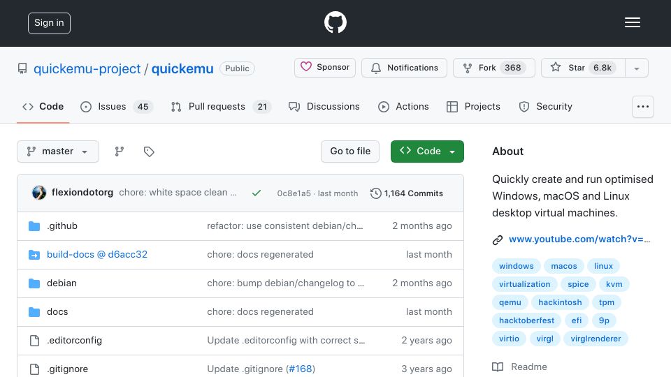Select the kvm topic tag

(x=614, y=284)
